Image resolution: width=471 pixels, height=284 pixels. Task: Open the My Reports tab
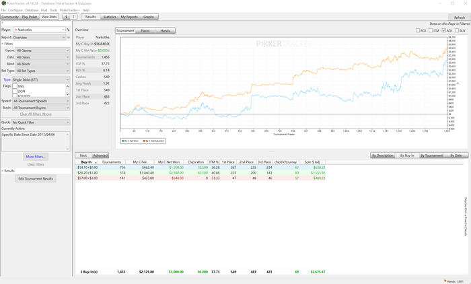[x=129, y=17]
